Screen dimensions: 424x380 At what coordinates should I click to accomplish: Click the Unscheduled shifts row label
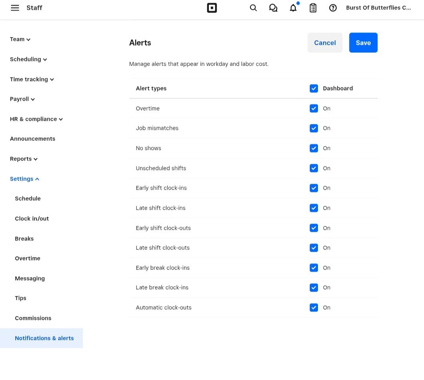click(x=161, y=168)
